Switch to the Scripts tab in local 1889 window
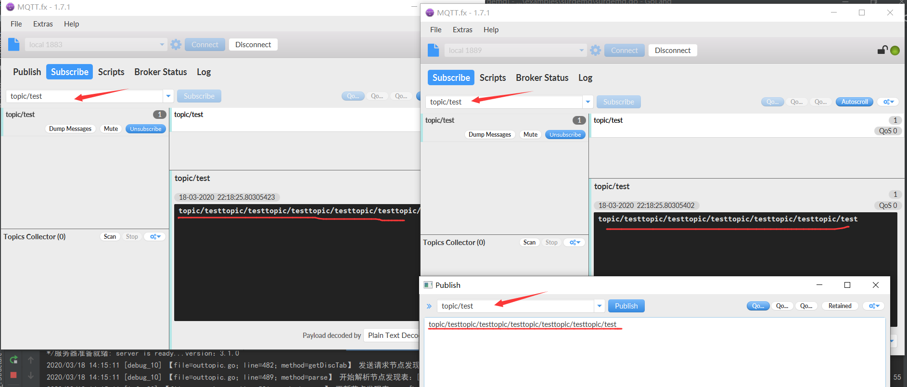Screen dimensions: 907x387 click(493, 77)
